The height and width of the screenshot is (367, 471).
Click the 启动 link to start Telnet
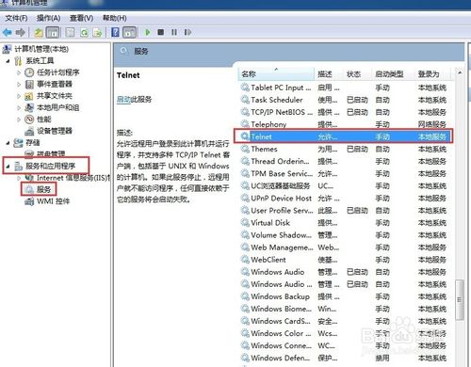coord(123,100)
